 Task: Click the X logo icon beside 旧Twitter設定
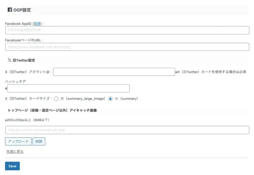point(10,60)
